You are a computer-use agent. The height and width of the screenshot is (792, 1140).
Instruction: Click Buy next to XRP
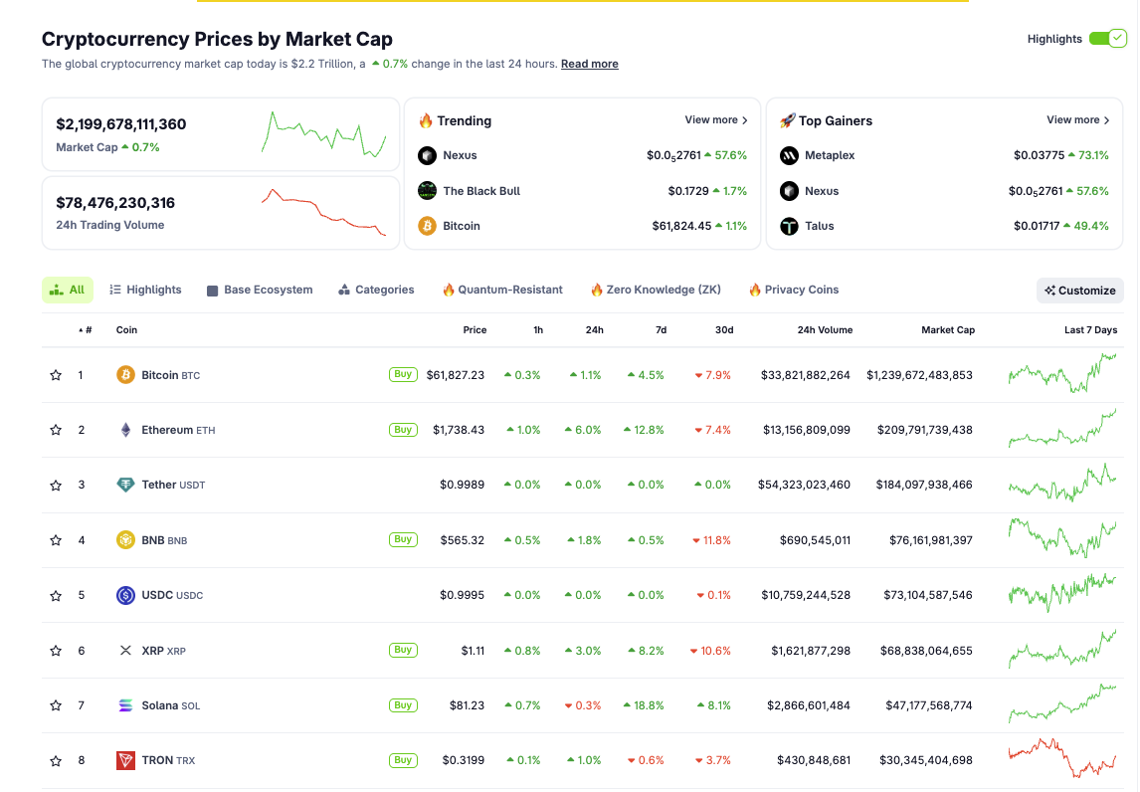(404, 650)
